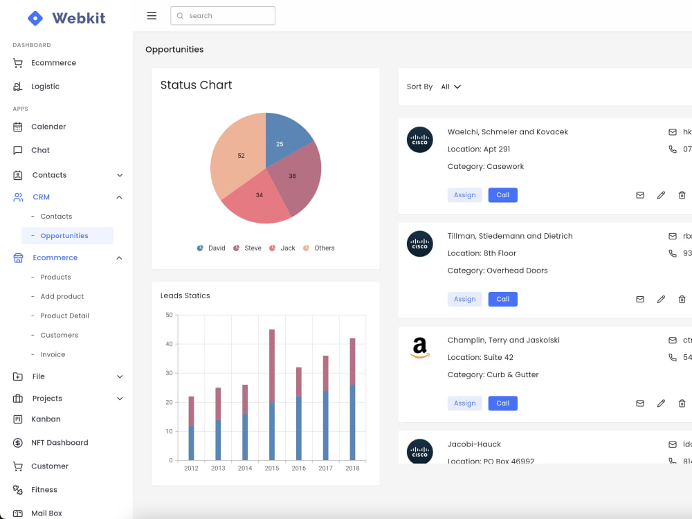Click the Amazon logo on the Champlin card
The width and height of the screenshot is (692, 519).
[x=420, y=347]
